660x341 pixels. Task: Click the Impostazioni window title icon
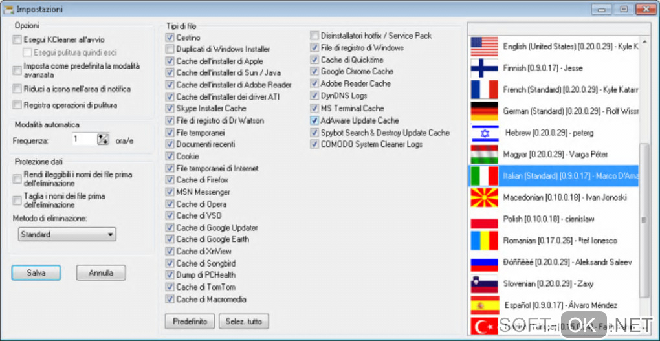[x=8, y=9]
